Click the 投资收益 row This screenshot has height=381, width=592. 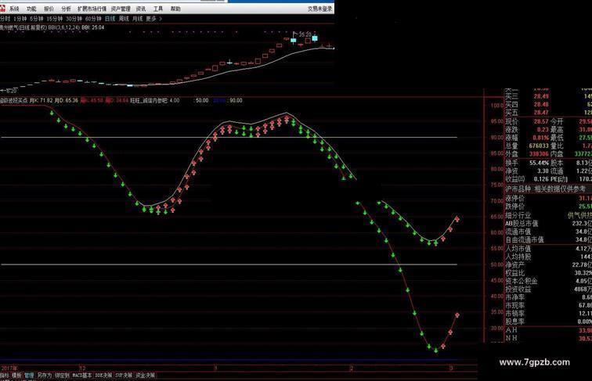click(x=549, y=289)
